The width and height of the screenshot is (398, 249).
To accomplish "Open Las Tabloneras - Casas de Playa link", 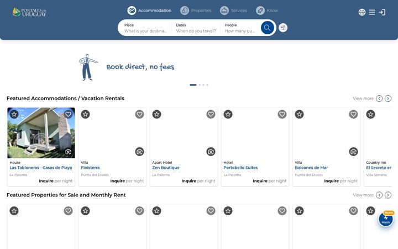I will [x=41, y=168].
